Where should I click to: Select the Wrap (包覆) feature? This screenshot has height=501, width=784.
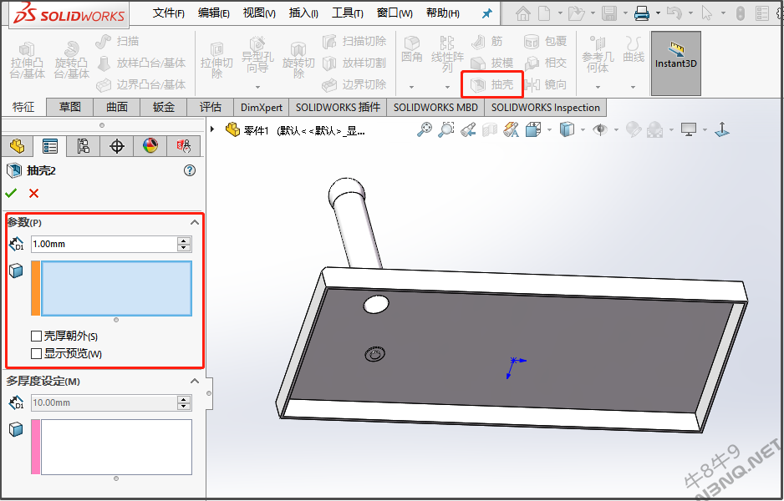click(x=546, y=42)
